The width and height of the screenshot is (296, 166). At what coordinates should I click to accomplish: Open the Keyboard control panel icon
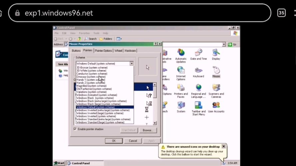tap(198, 72)
